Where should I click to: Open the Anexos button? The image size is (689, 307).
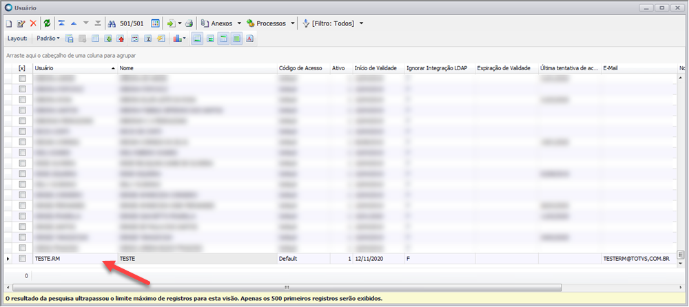217,23
